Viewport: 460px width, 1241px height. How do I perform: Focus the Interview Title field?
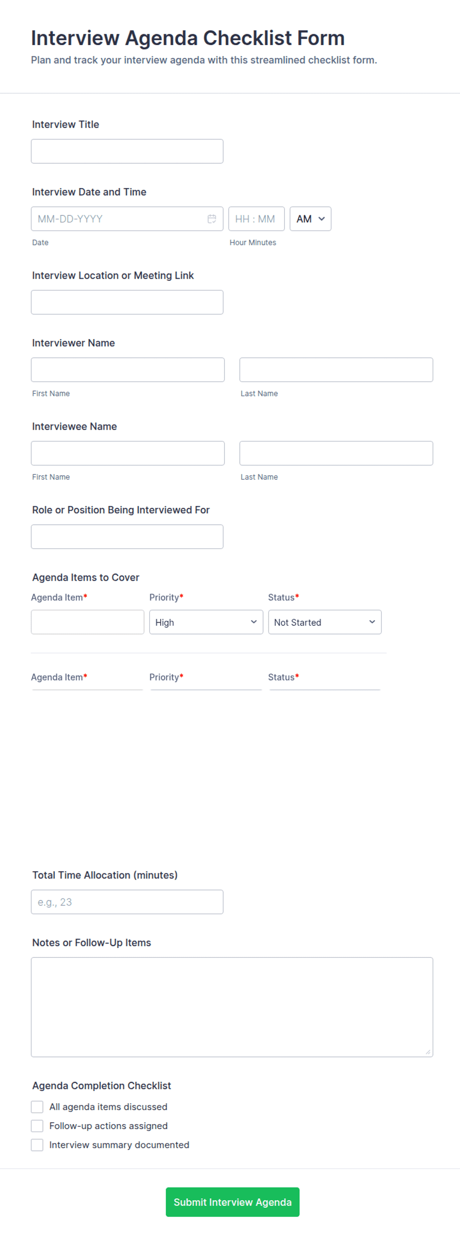click(127, 151)
